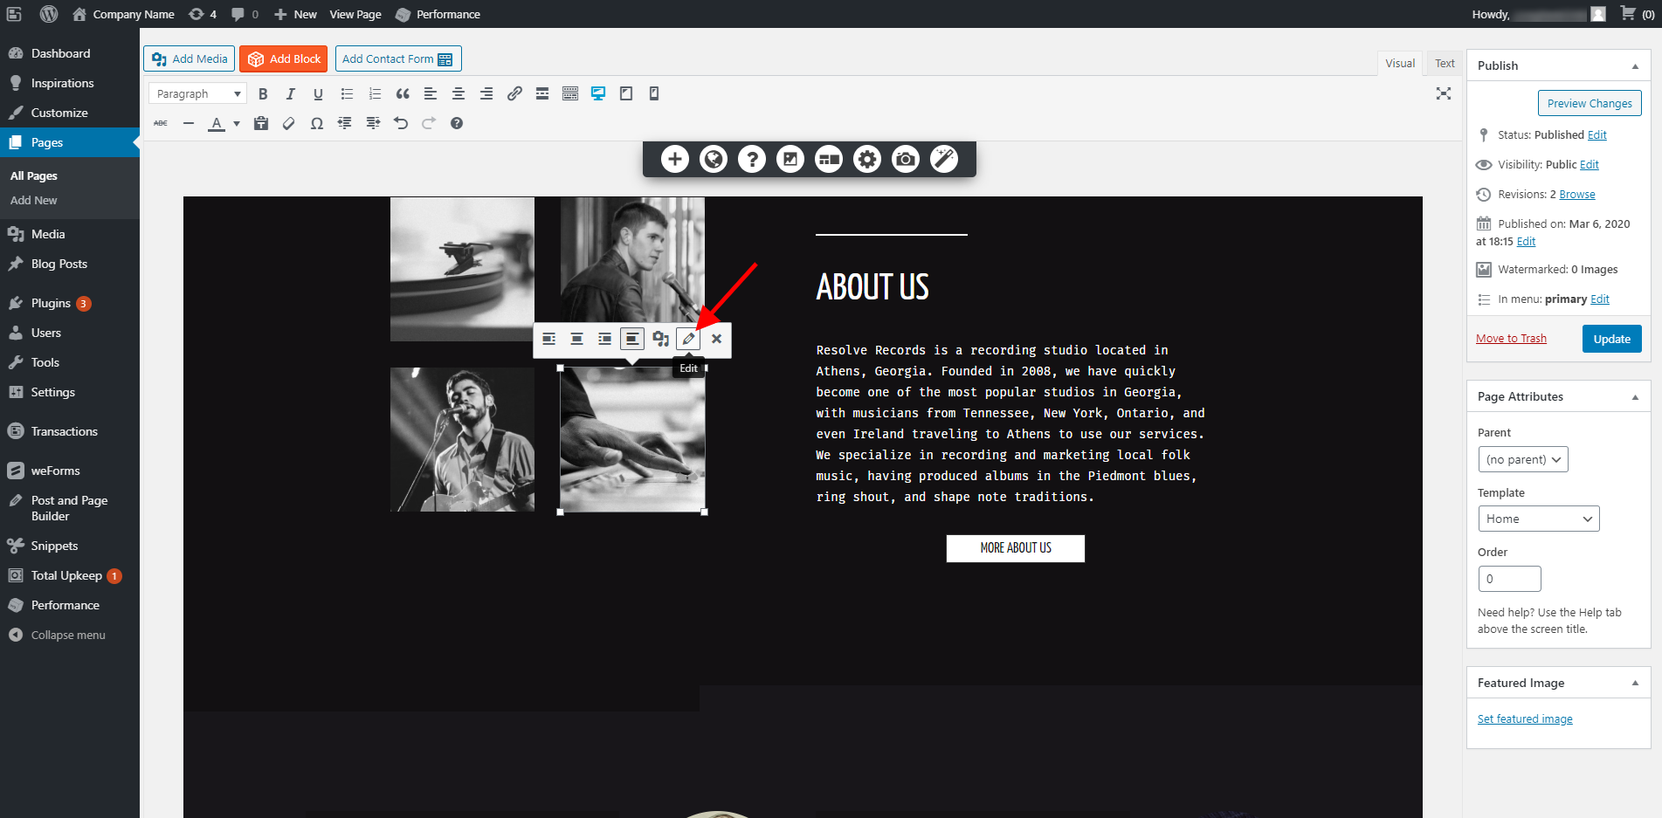Open the gear settings icon in floating toolbar

(x=867, y=159)
